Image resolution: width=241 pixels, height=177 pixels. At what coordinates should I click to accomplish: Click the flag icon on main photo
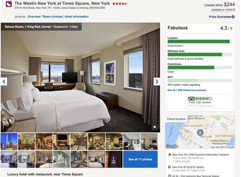[x=155, y=127]
